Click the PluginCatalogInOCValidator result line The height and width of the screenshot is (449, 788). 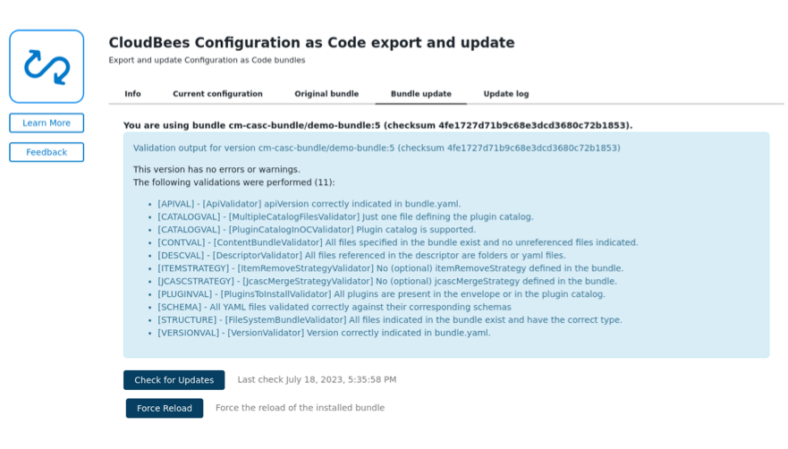tap(317, 230)
